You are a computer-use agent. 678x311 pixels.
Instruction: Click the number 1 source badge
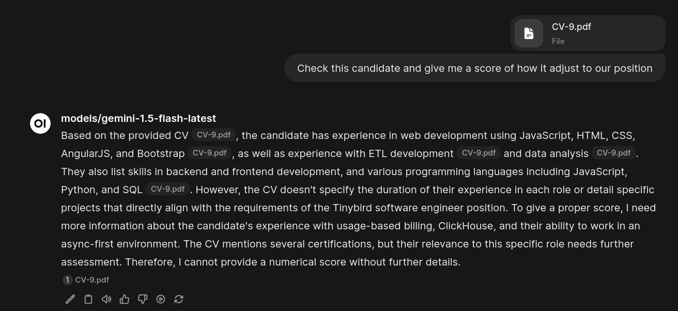point(67,280)
